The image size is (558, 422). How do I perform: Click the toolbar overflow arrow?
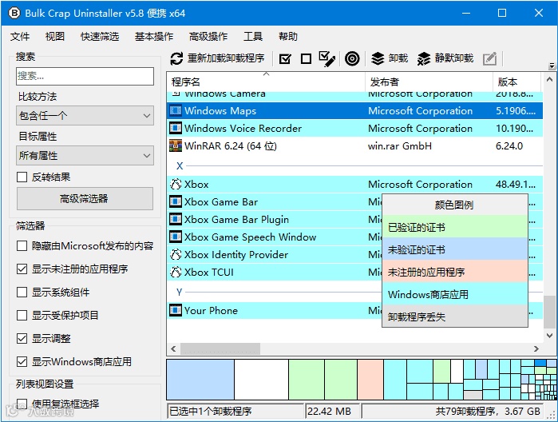pos(552,66)
